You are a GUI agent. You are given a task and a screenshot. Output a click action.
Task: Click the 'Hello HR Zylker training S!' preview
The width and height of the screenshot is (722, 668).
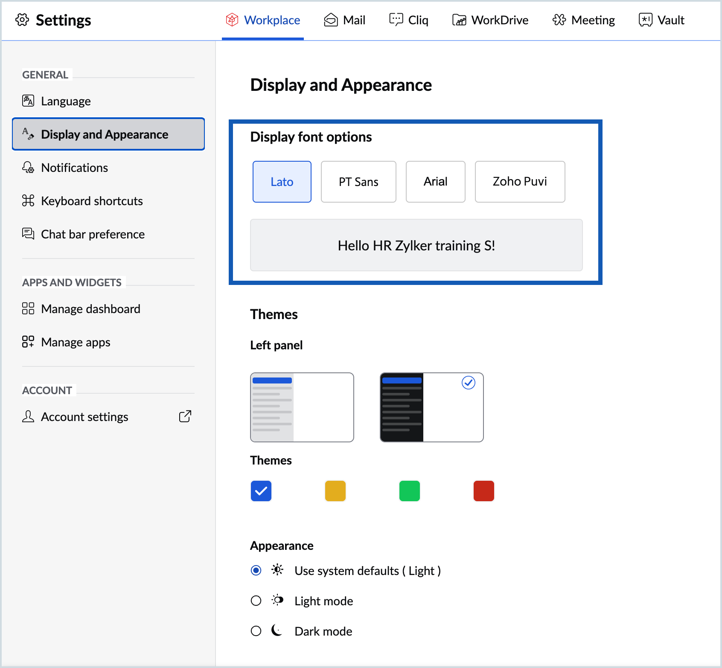click(x=416, y=245)
